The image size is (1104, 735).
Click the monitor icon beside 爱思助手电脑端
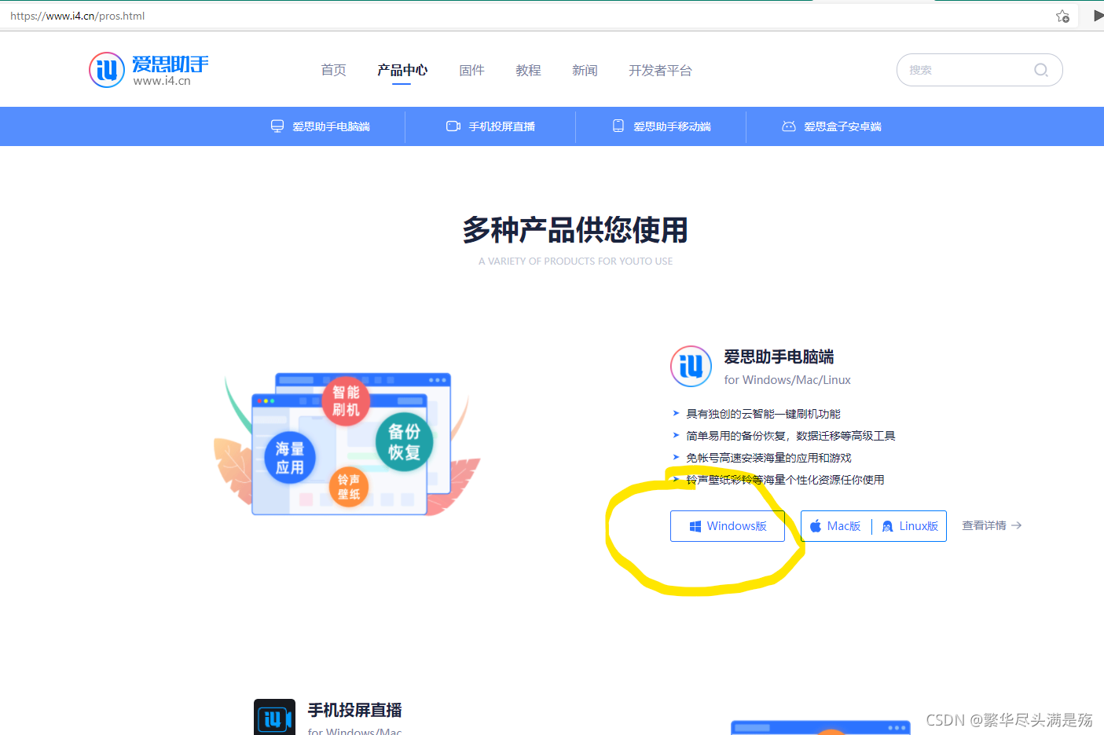click(277, 126)
